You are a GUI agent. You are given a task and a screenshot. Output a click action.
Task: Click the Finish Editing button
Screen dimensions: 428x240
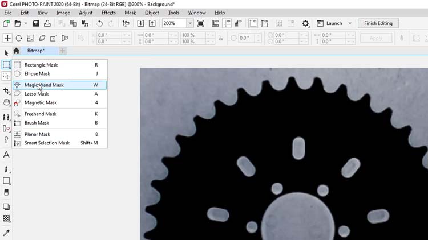click(x=378, y=23)
